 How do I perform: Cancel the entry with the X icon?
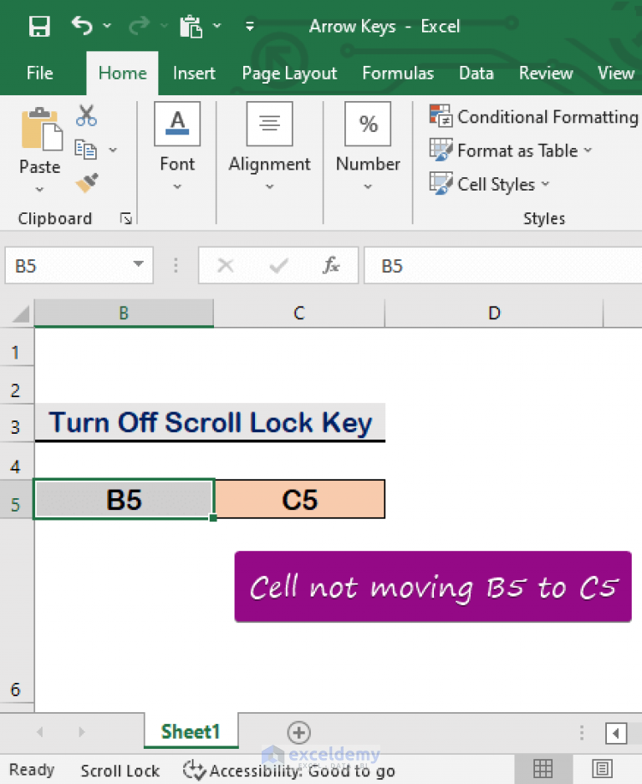click(226, 266)
